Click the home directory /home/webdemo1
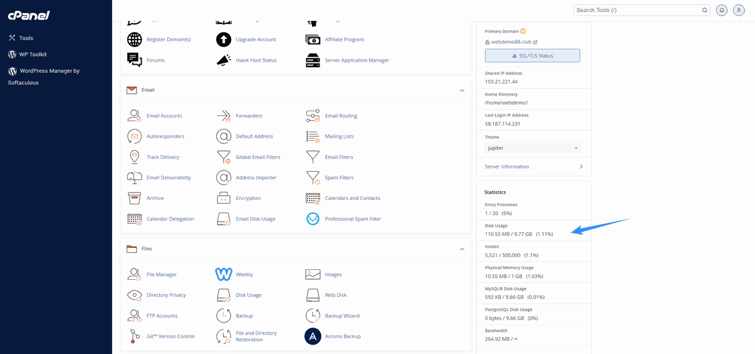Viewport: 755px width, 354px height. 506,102
